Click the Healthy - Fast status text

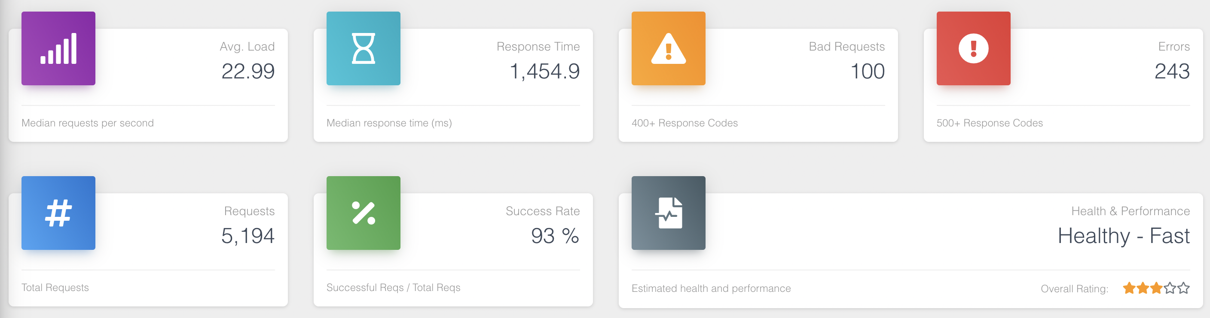coord(1124,236)
